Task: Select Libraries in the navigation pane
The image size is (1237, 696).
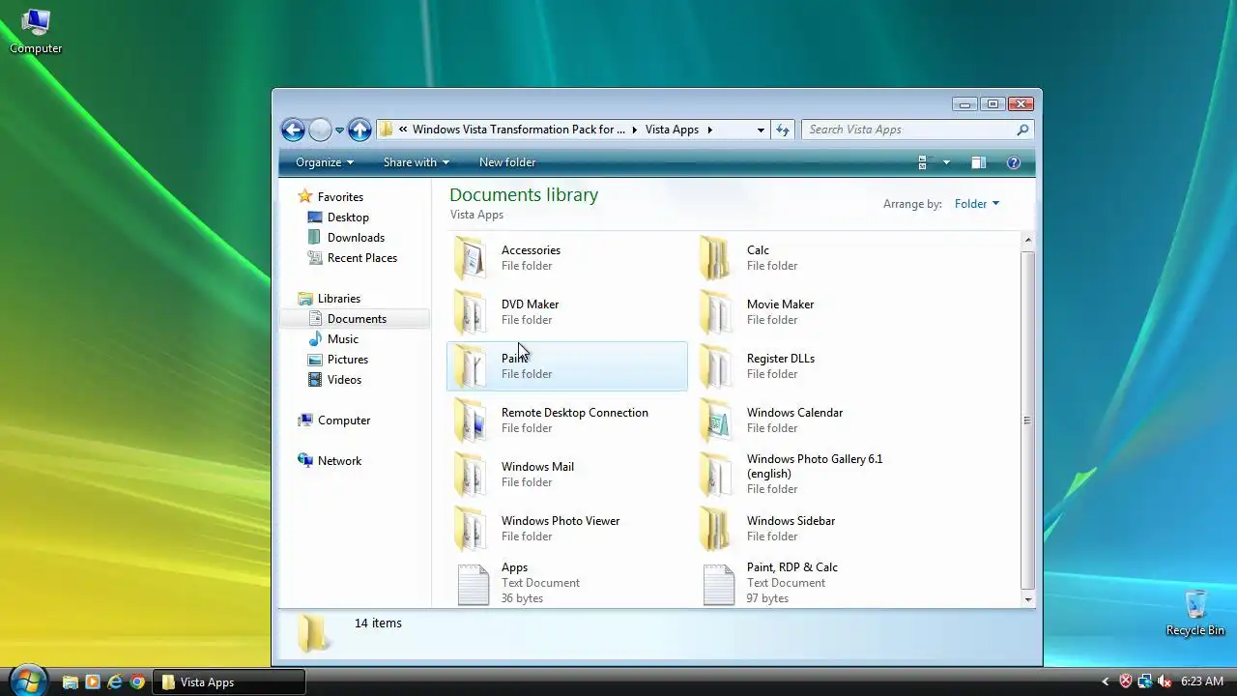Action: pos(339,299)
